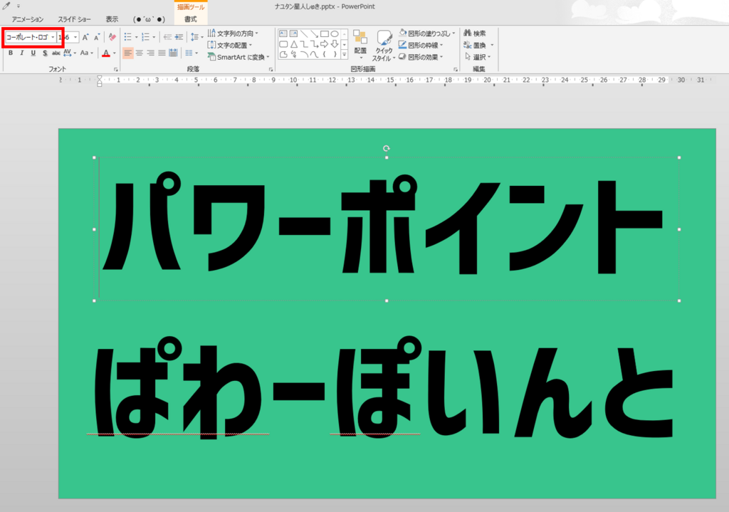Apply bullet list

(x=128, y=37)
